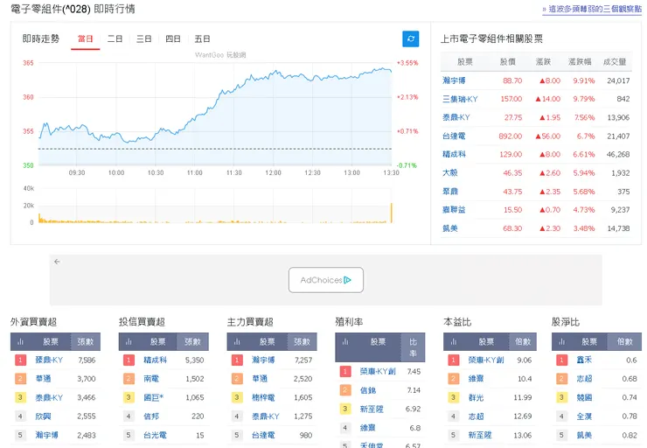Image resolution: width=647 pixels, height=448 pixels.
Task: Click the 7,586 value in 外資買賣超 table
Action: click(87, 360)
